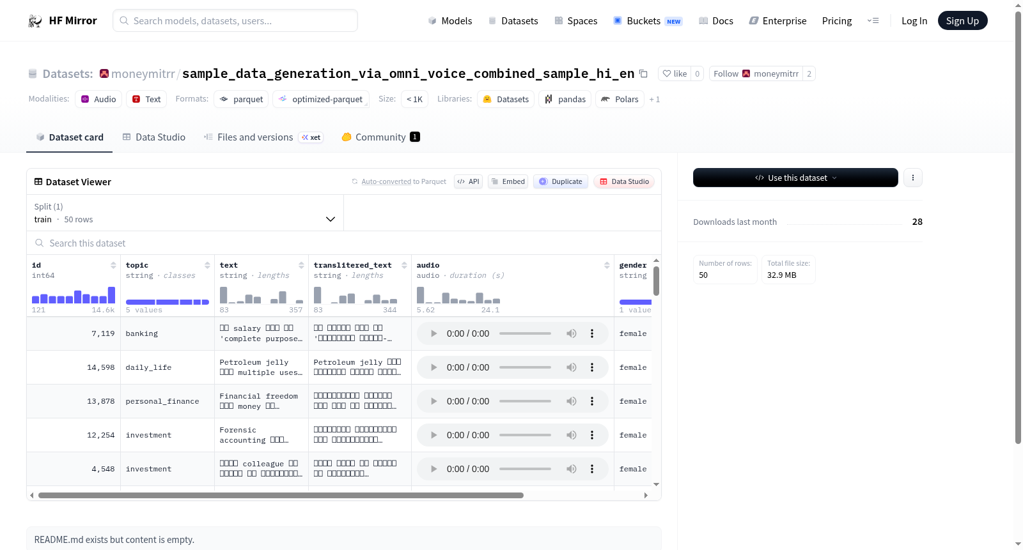This screenshot has width=1023, height=550.
Task: Expand the Split train dropdown
Action: tap(185, 213)
